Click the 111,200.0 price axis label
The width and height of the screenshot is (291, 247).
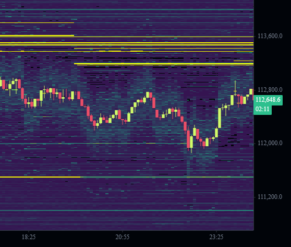[x=270, y=197]
